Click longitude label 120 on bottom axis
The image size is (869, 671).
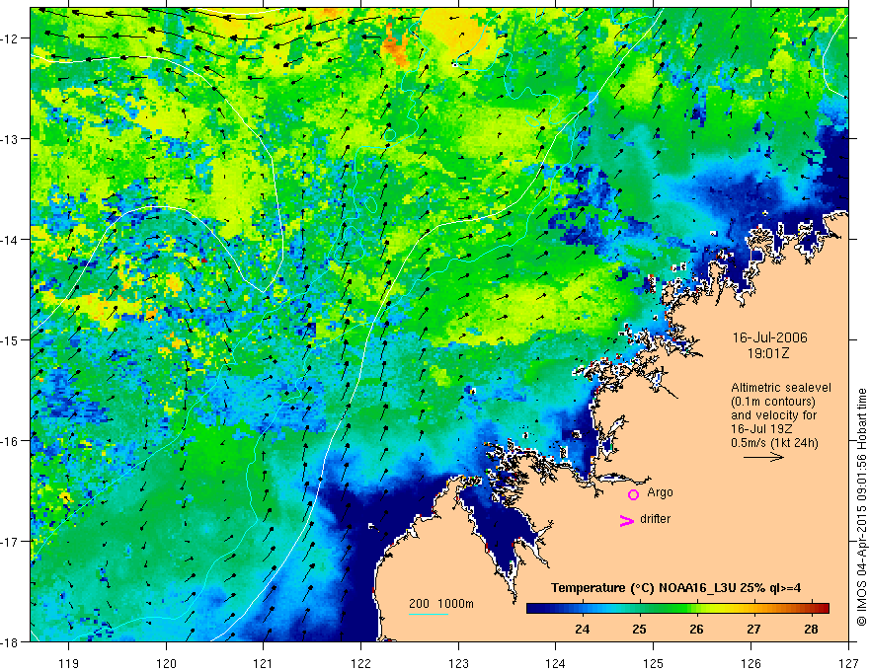pos(166,663)
